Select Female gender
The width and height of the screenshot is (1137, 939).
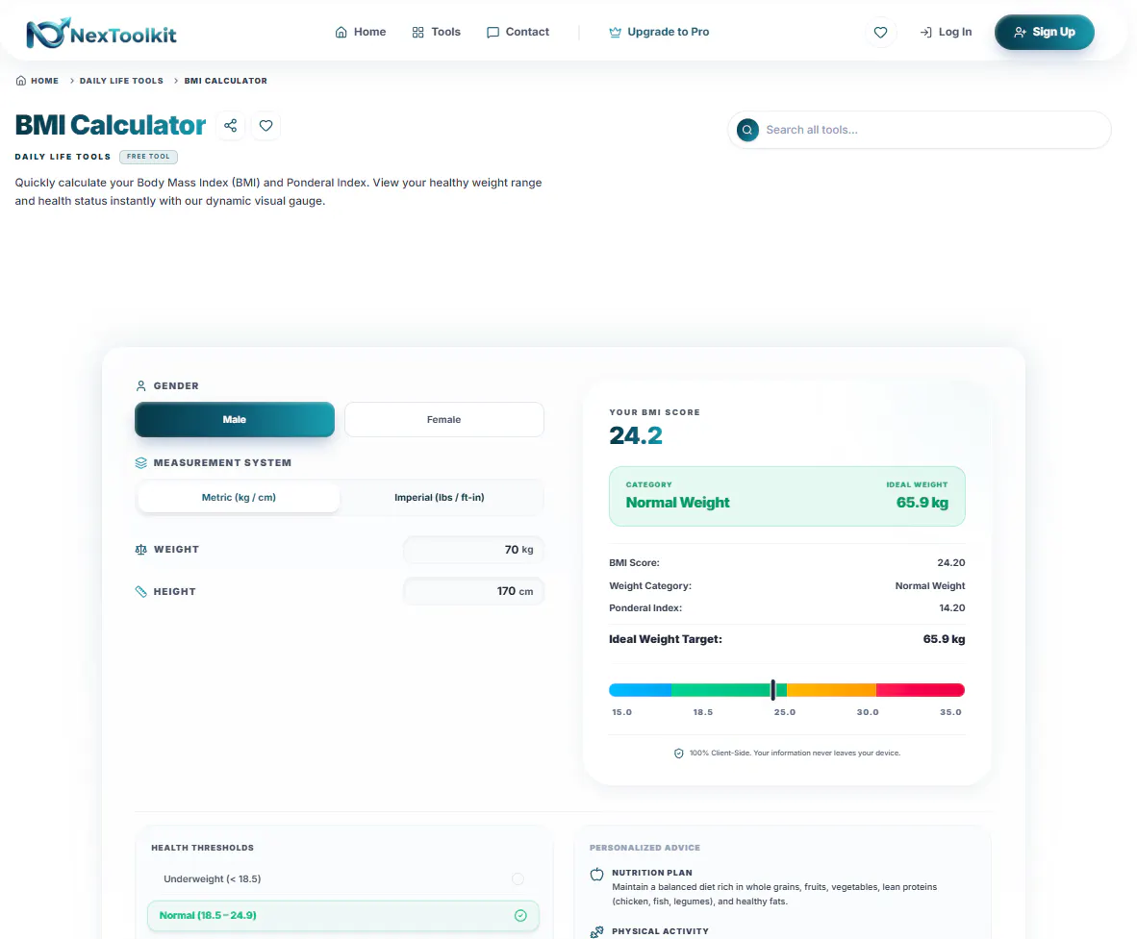443,419
